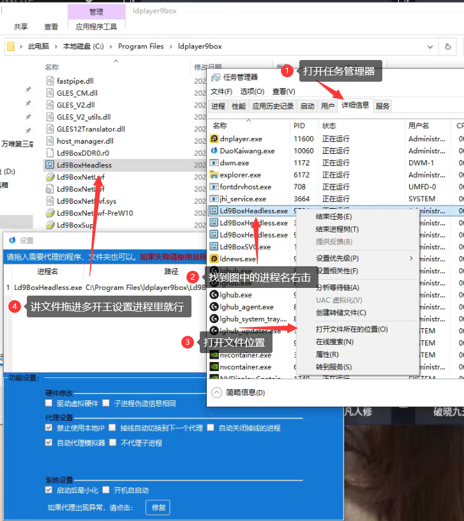
Task: Enable 掉线自动切换到下一个代理 checkbox
Action: (x=112, y=428)
